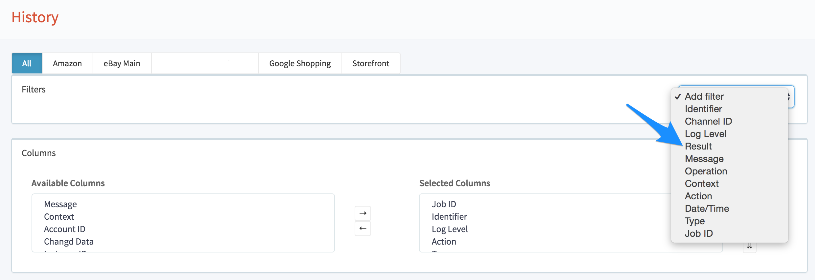Select Log Level in Selected Columns
The image size is (815, 280).
[x=450, y=229]
